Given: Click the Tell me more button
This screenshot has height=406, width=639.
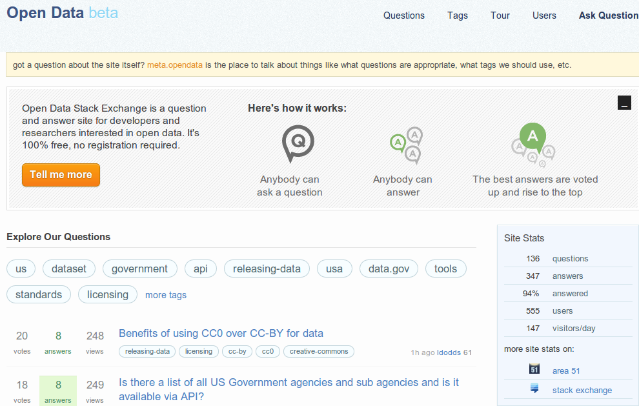Looking at the screenshot, I should [x=61, y=175].
